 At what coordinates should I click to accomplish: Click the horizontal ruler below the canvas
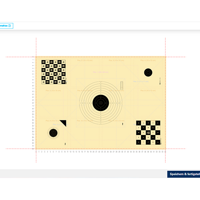click(x=100, y=152)
